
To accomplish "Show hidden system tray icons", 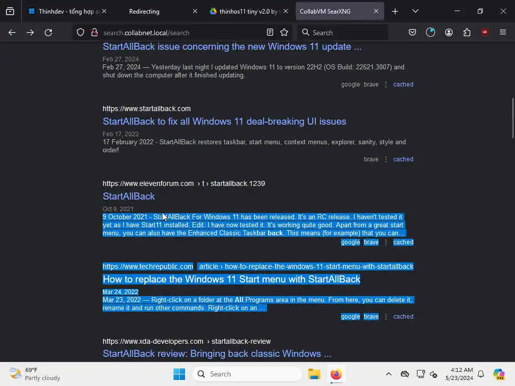I will [x=389, y=374].
